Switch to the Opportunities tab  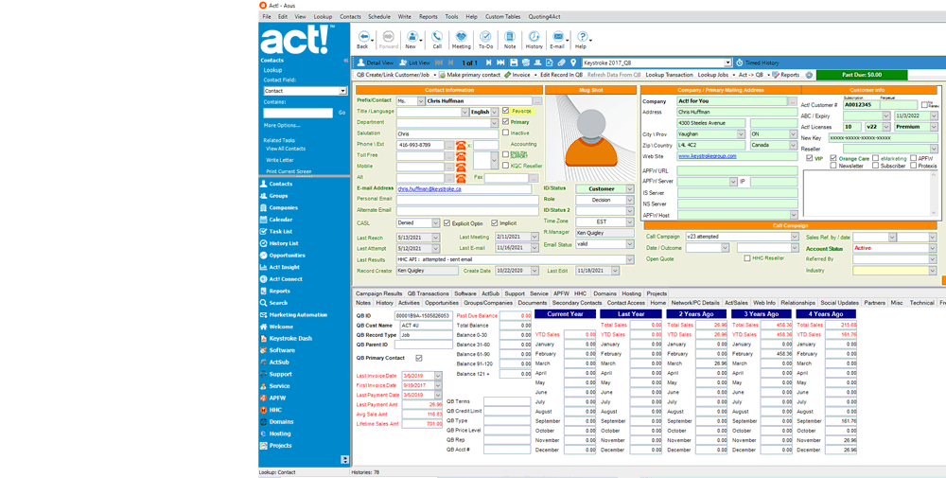point(441,303)
